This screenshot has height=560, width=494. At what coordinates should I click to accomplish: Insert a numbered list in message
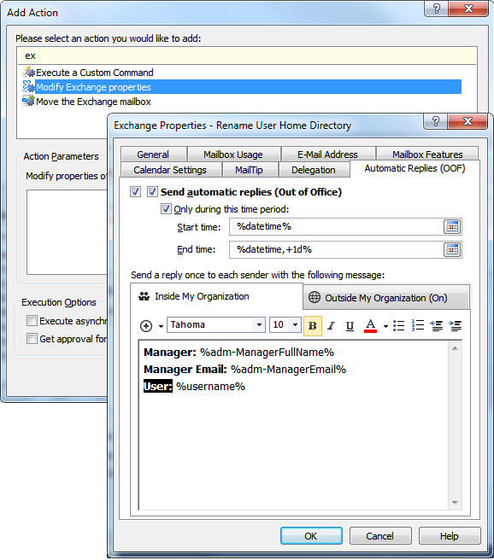click(417, 326)
